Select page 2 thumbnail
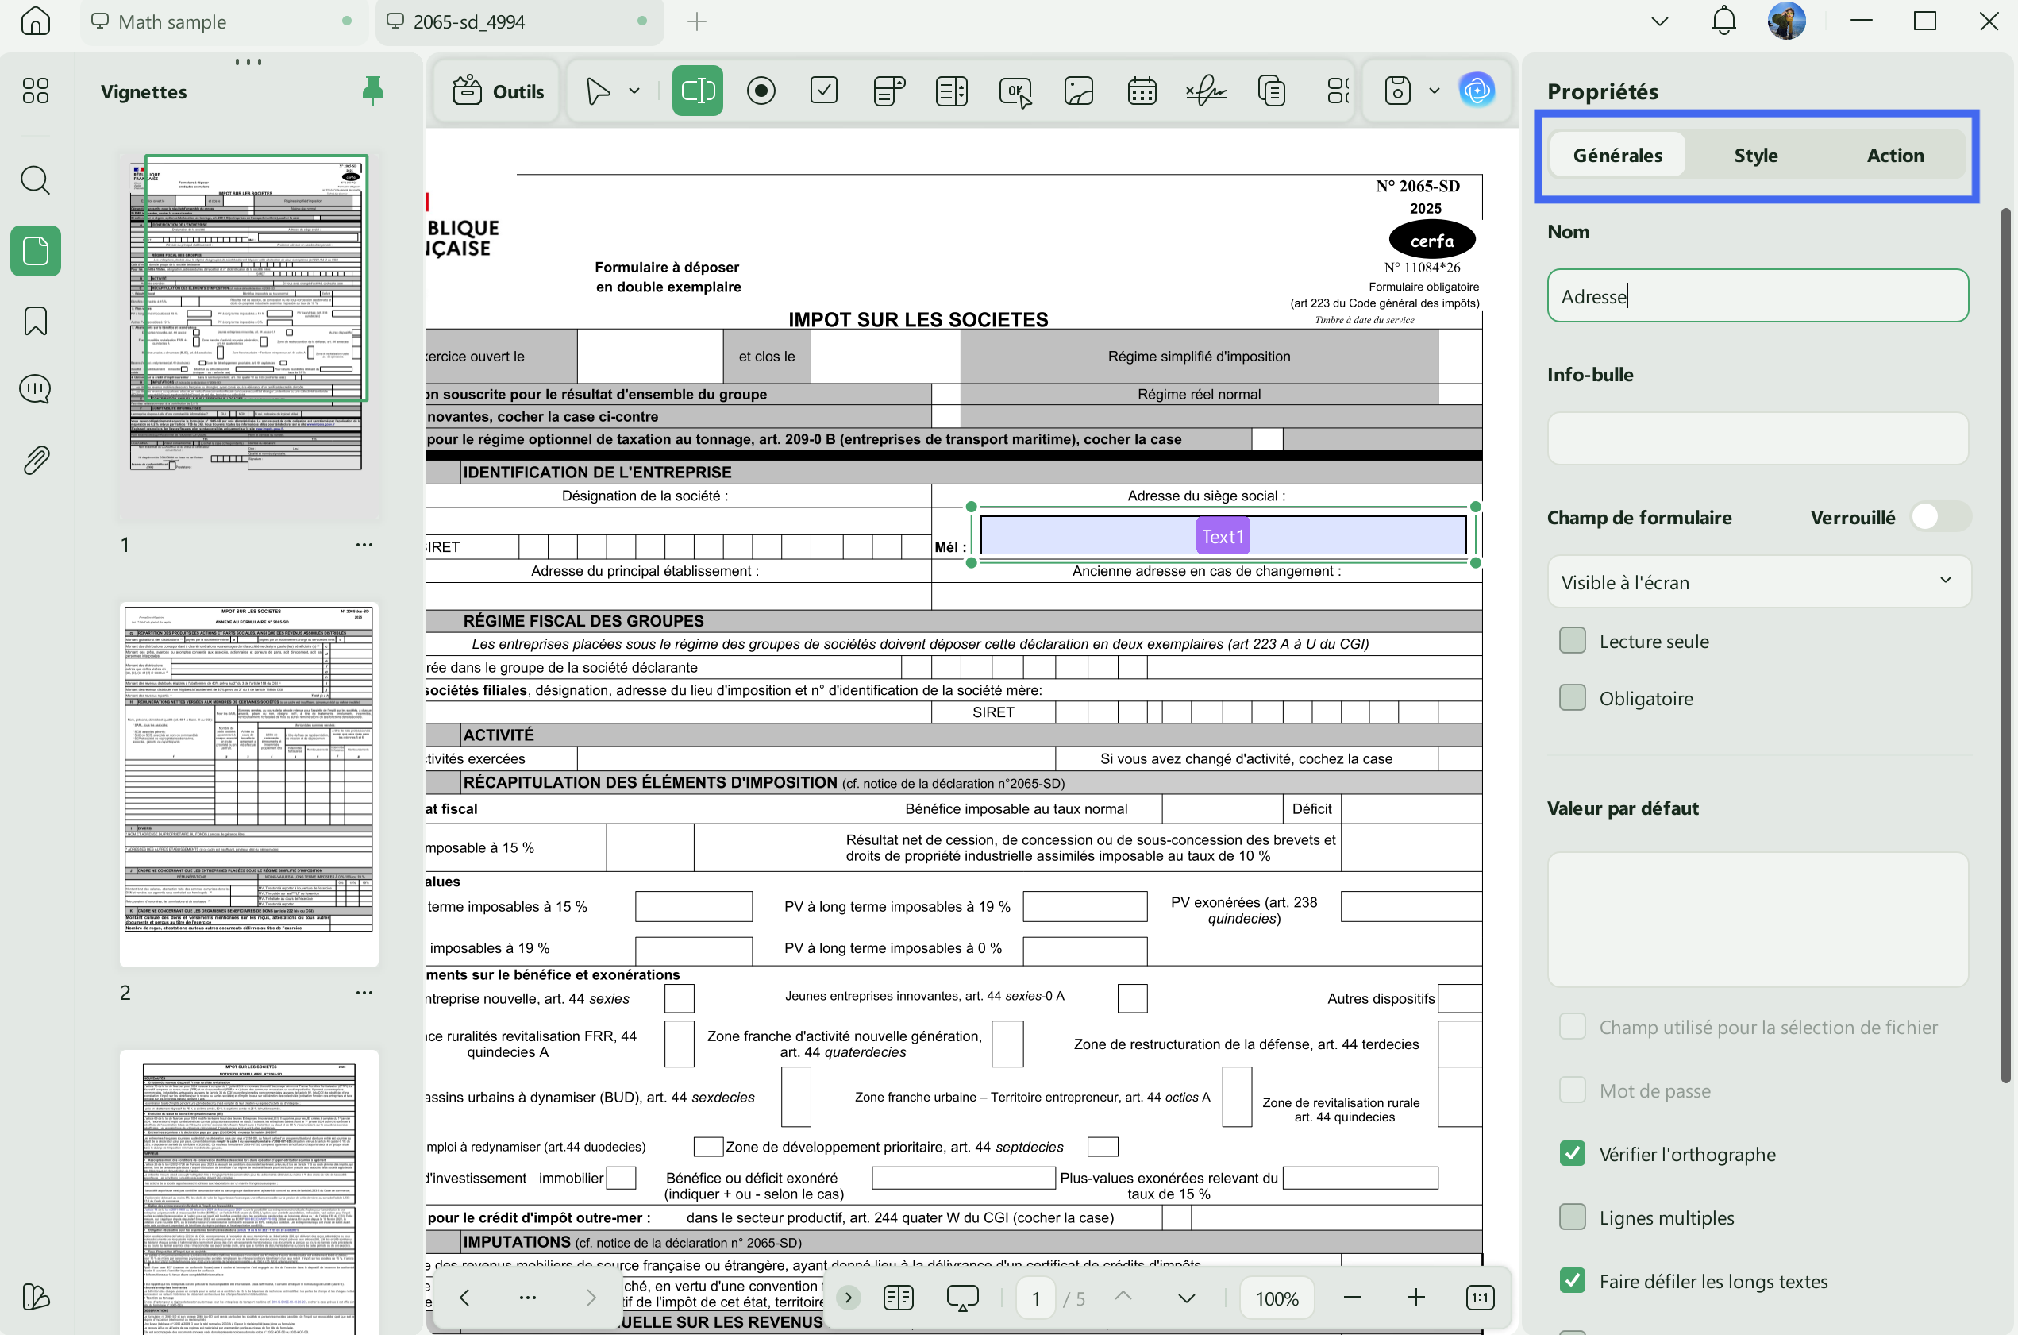The height and width of the screenshot is (1335, 2018). 248,784
